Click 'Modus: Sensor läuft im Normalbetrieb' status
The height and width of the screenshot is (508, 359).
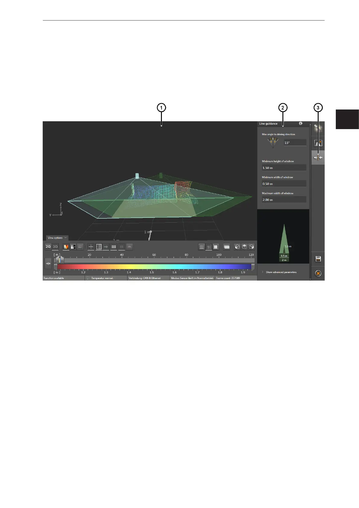pos(192,278)
